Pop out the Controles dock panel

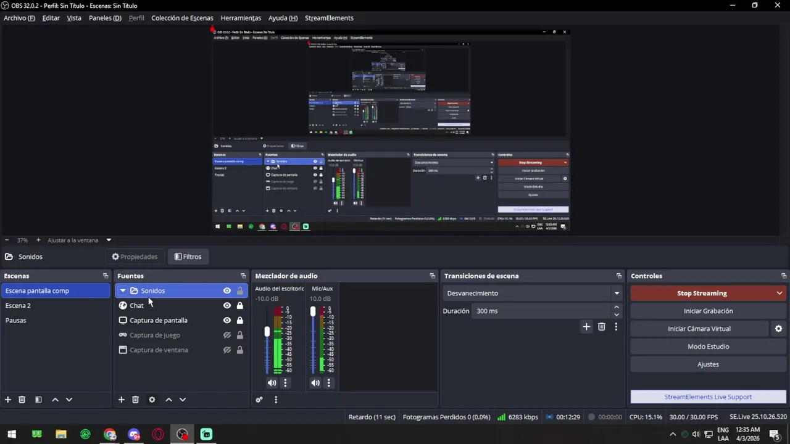point(784,276)
